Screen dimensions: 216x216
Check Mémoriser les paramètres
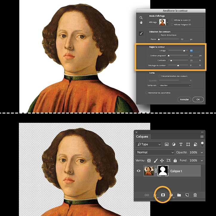coord(147,93)
